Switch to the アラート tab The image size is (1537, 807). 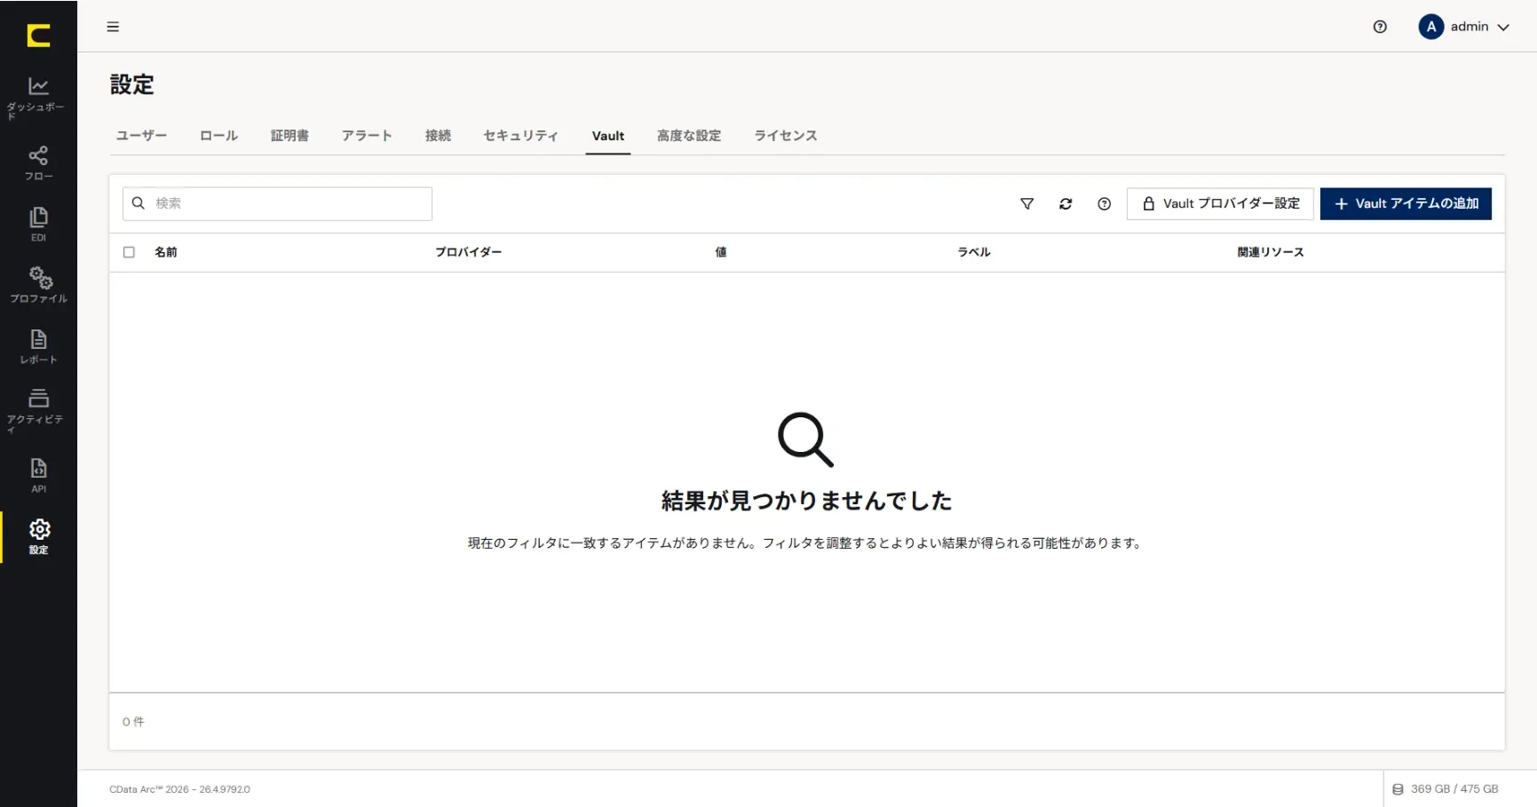(367, 136)
